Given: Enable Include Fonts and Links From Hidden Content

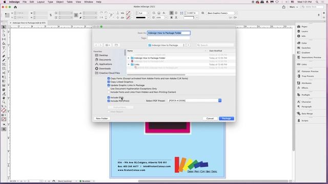Looking at the screenshot, I should 109,92.
